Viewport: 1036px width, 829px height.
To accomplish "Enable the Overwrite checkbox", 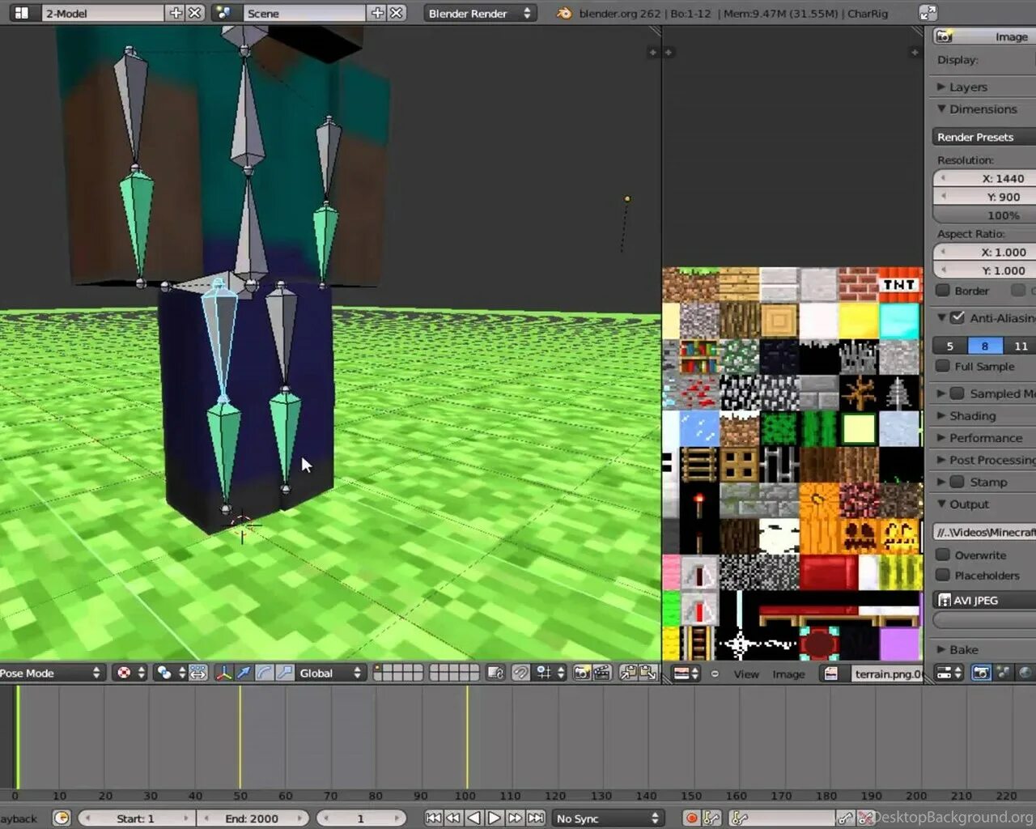I will click(943, 555).
